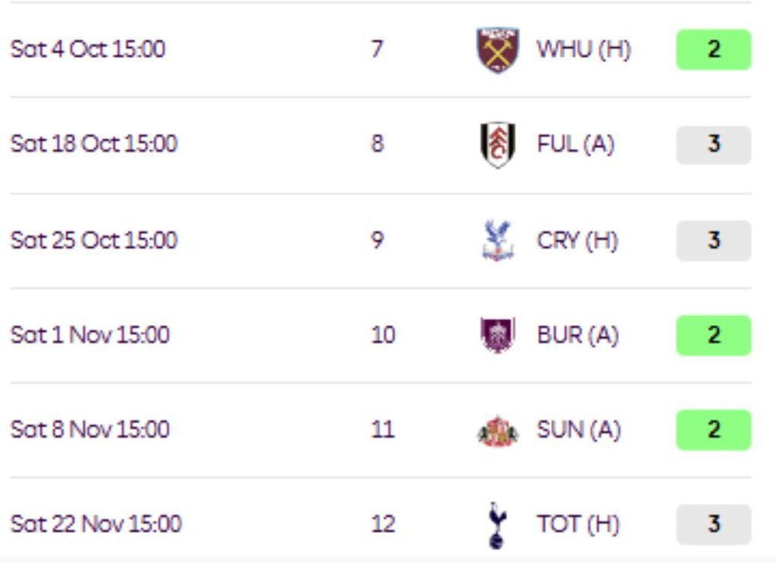Select the green difficulty 2 badge for BUR
The image size is (776, 563).
coord(714,336)
